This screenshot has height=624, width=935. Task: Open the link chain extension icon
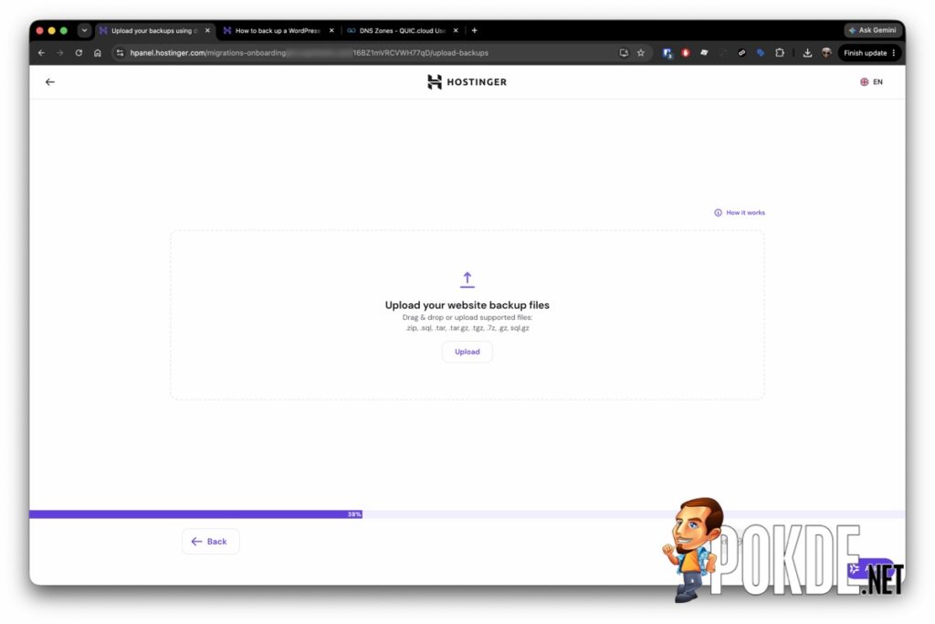741,52
